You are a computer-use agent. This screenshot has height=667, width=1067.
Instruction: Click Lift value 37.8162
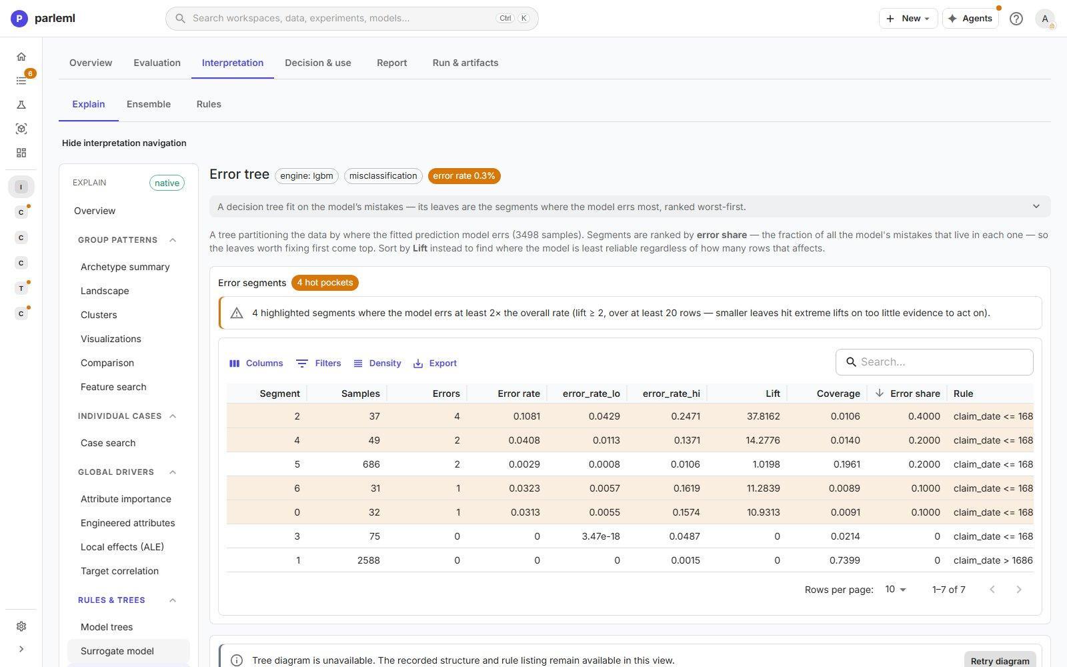(x=763, y=416)
